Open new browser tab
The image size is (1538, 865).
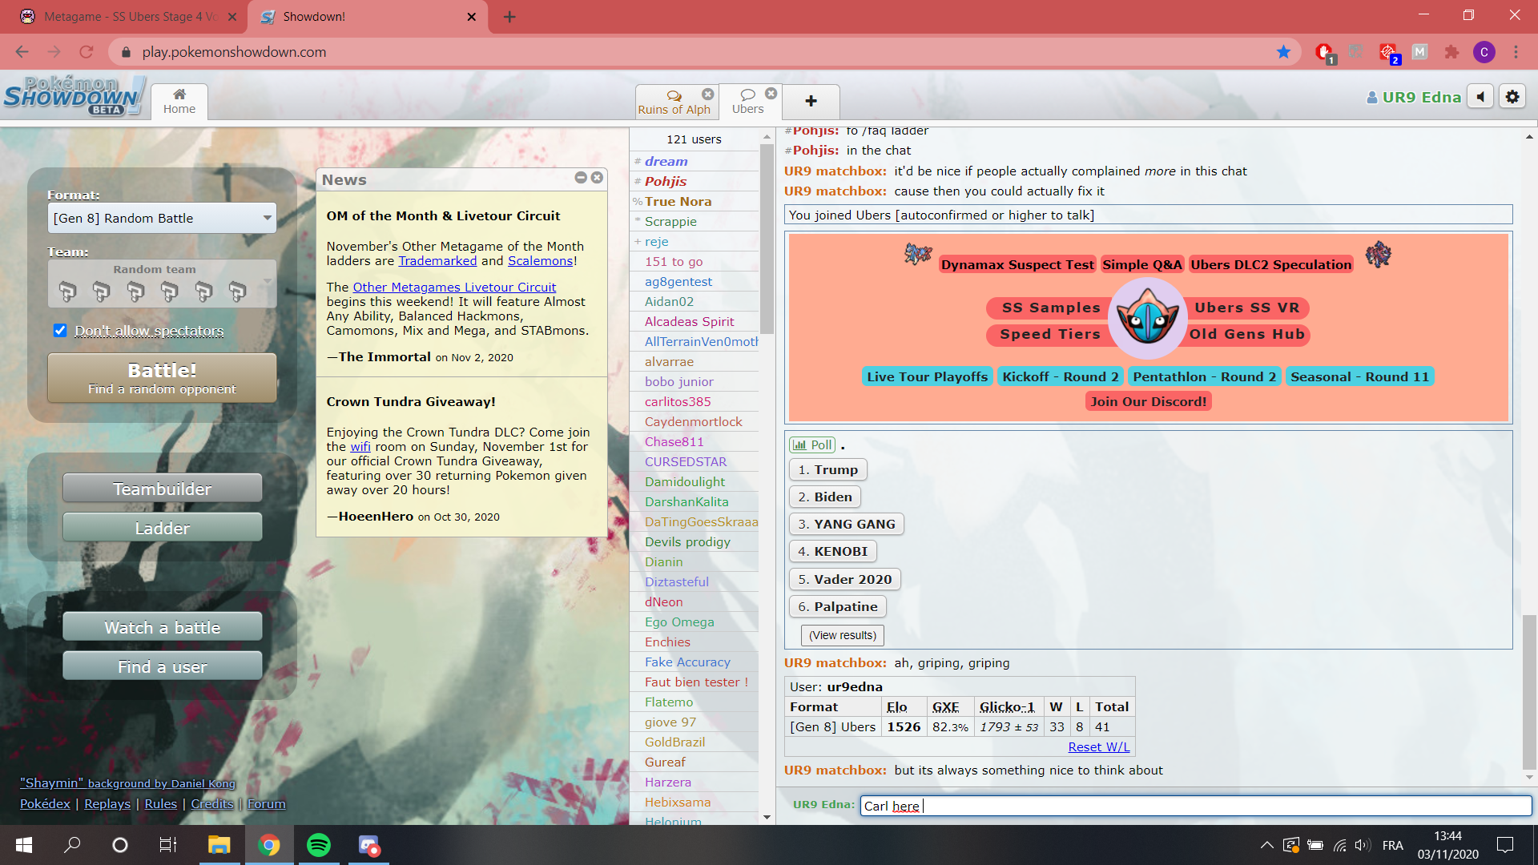pyautogui.click(x=509, y=17)
